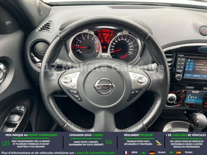
Task: Click the green delivery truck icon
Action: [x=109, y=142]
